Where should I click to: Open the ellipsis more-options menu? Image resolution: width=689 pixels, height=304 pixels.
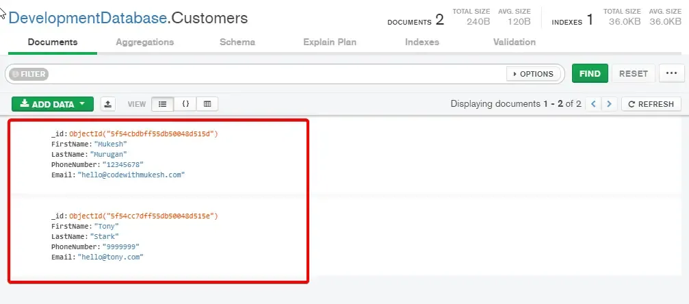tap(671, 74)
